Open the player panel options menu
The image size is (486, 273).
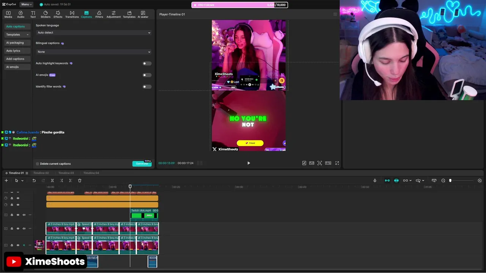click(335, 14)
